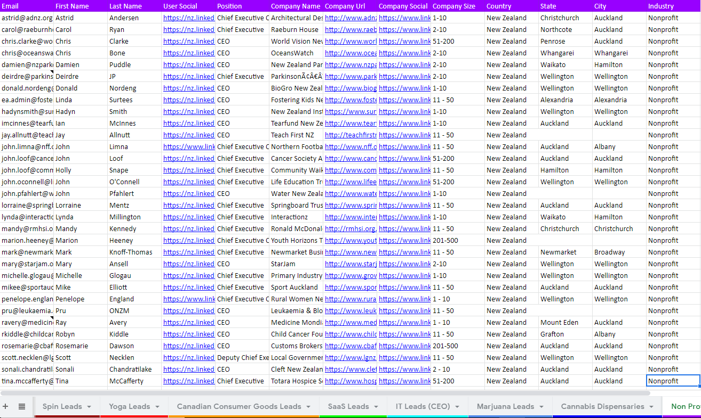The width and height of the screenshot is (701, 418).
Task: Expand Yoga Leads tab dropdown arrow
Action: coord(158,407)
